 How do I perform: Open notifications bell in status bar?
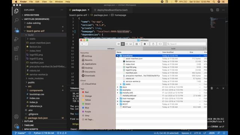pos(224,133)
